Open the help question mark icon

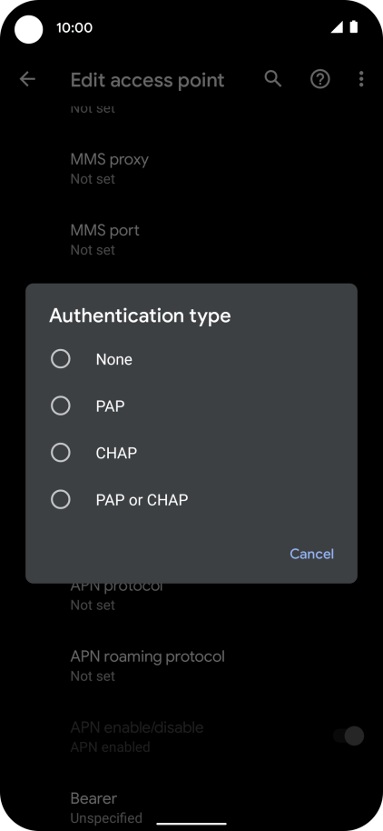[x=320, y=79]
